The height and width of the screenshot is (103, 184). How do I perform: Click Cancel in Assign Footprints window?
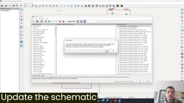point(148,81)
